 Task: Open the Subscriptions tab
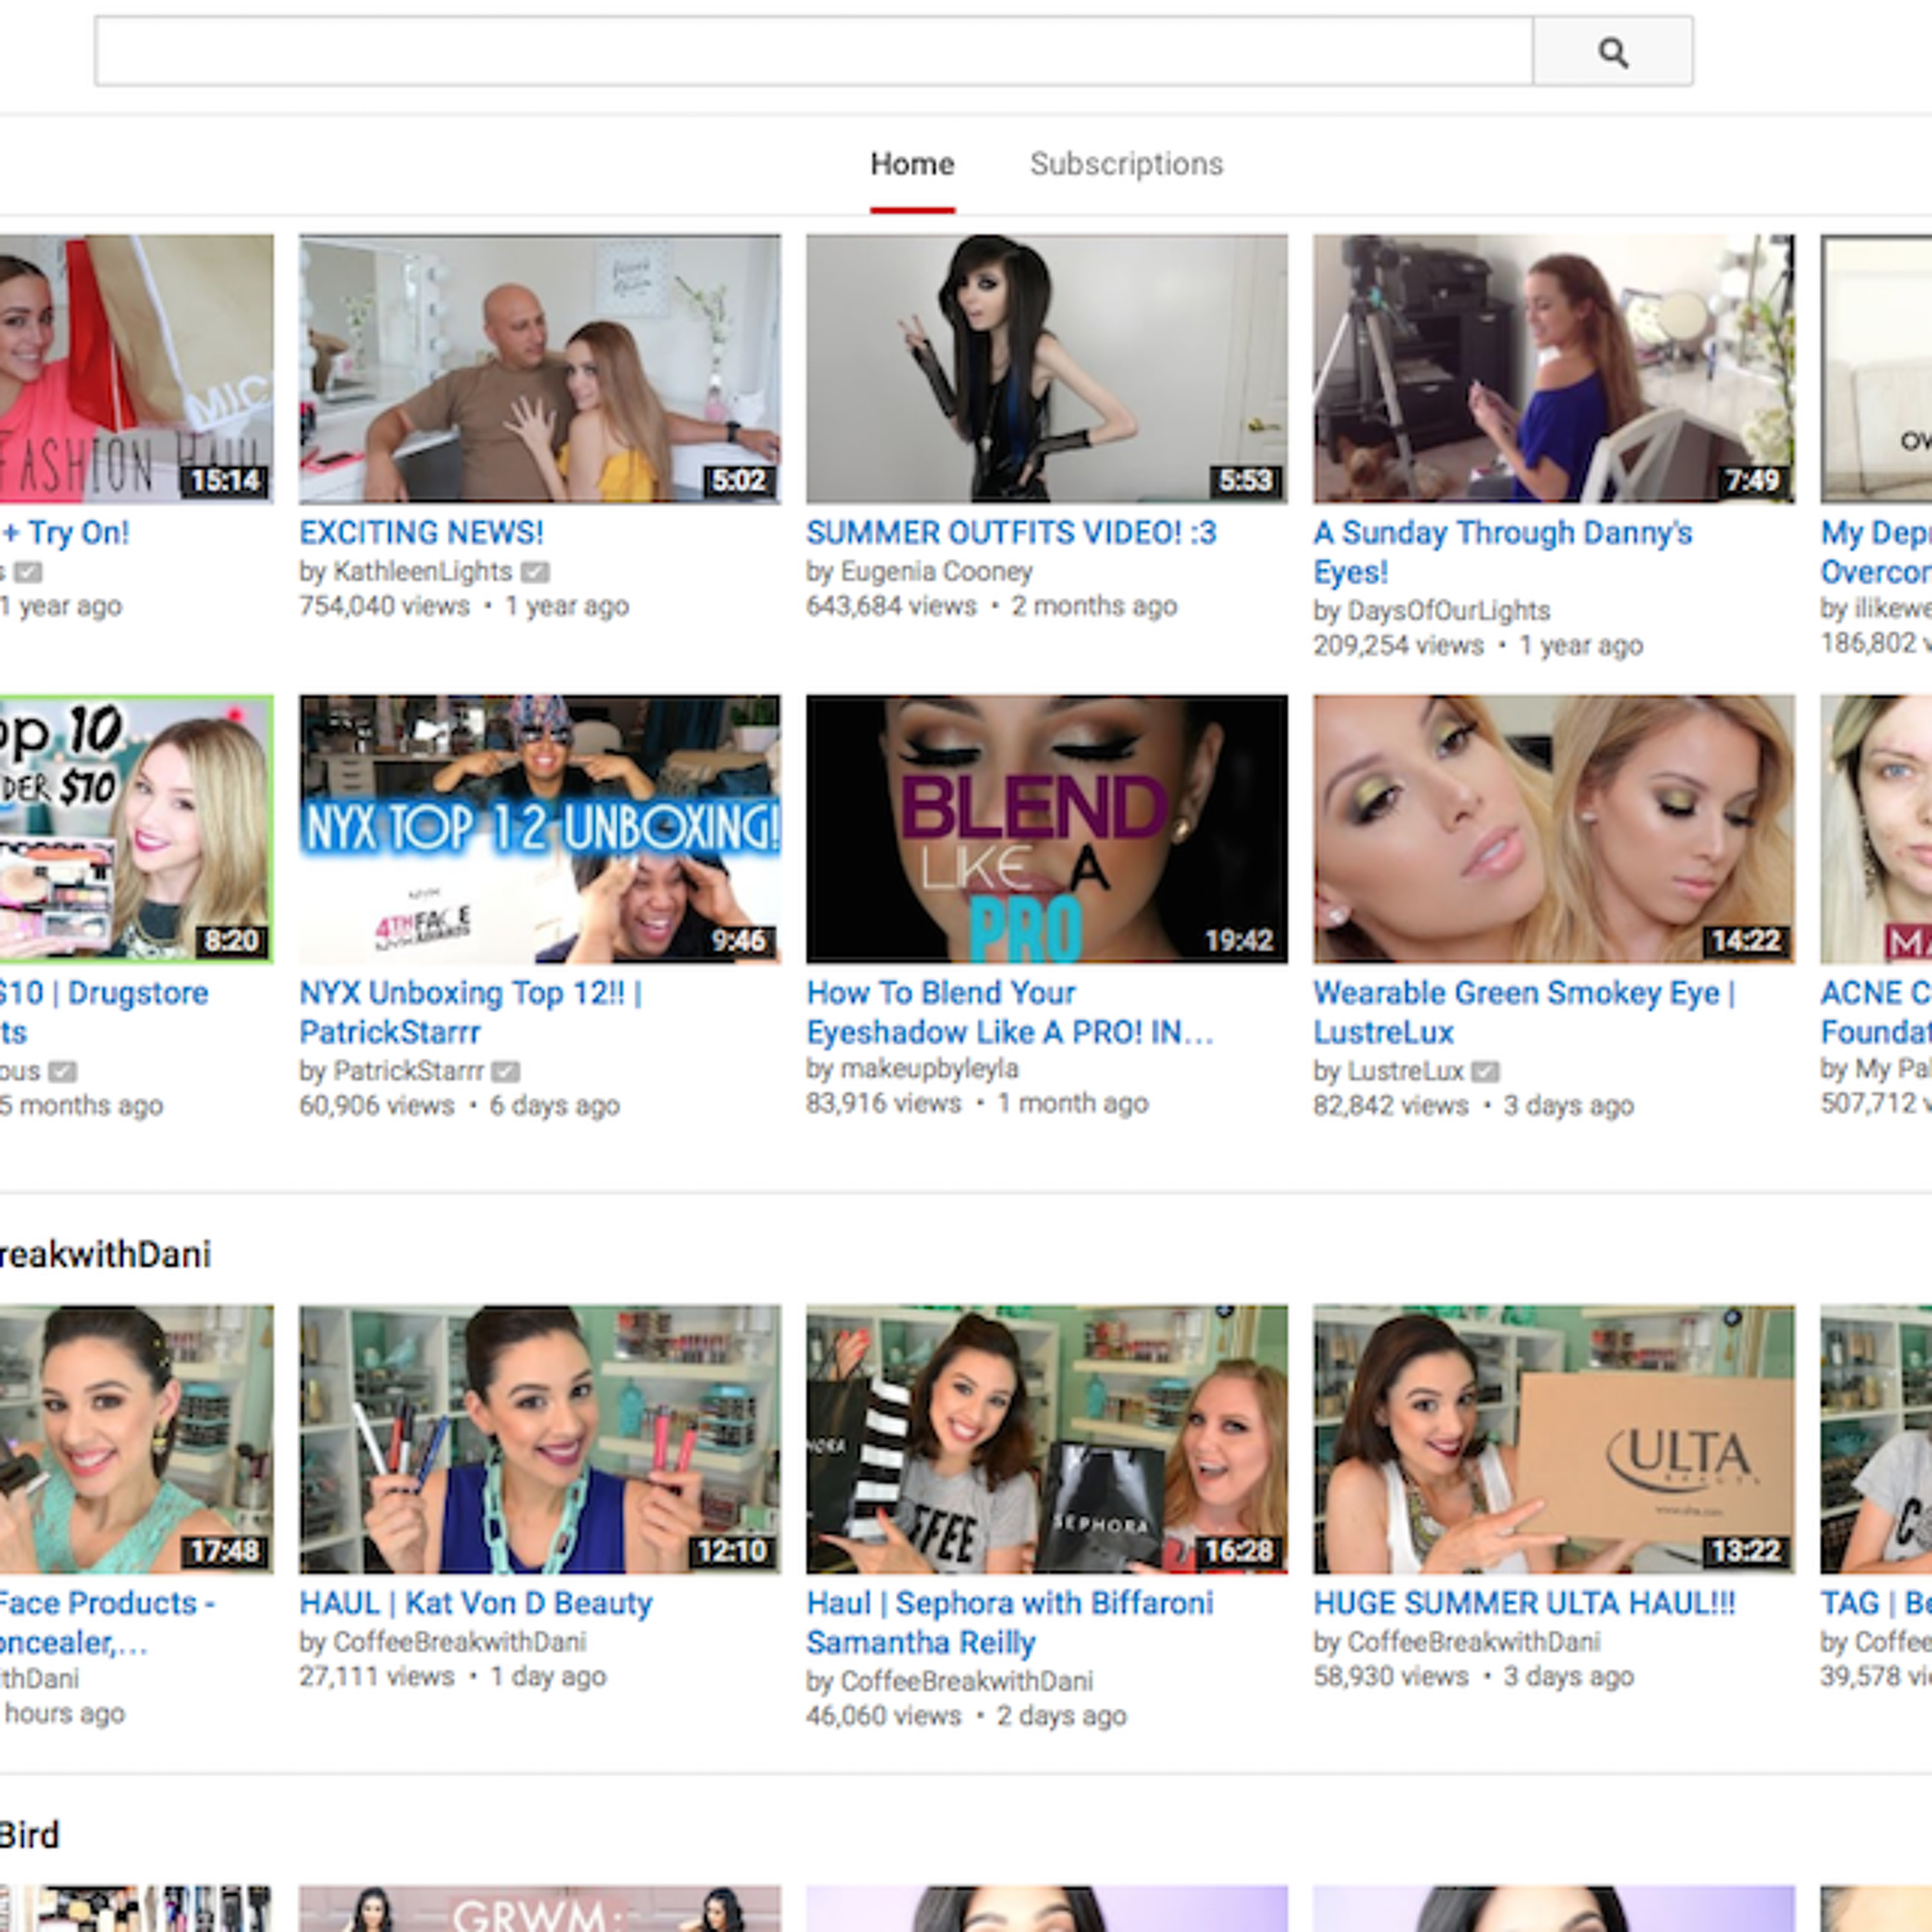point(1126,164)
